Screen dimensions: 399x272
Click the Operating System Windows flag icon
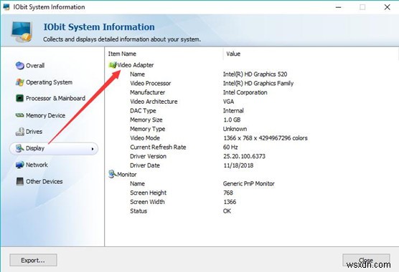click(x=19, y=82)
